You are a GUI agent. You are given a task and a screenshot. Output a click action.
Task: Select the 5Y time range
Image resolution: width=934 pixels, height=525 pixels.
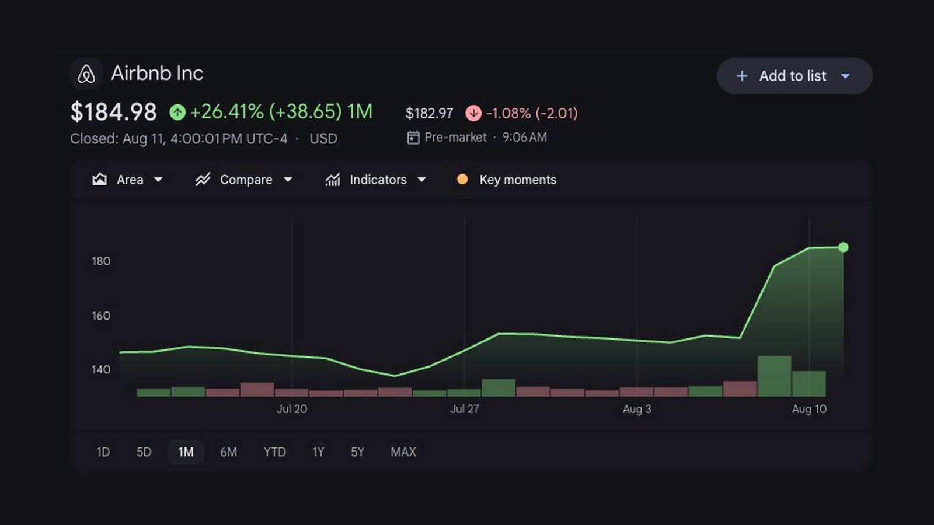click(357, 452)
